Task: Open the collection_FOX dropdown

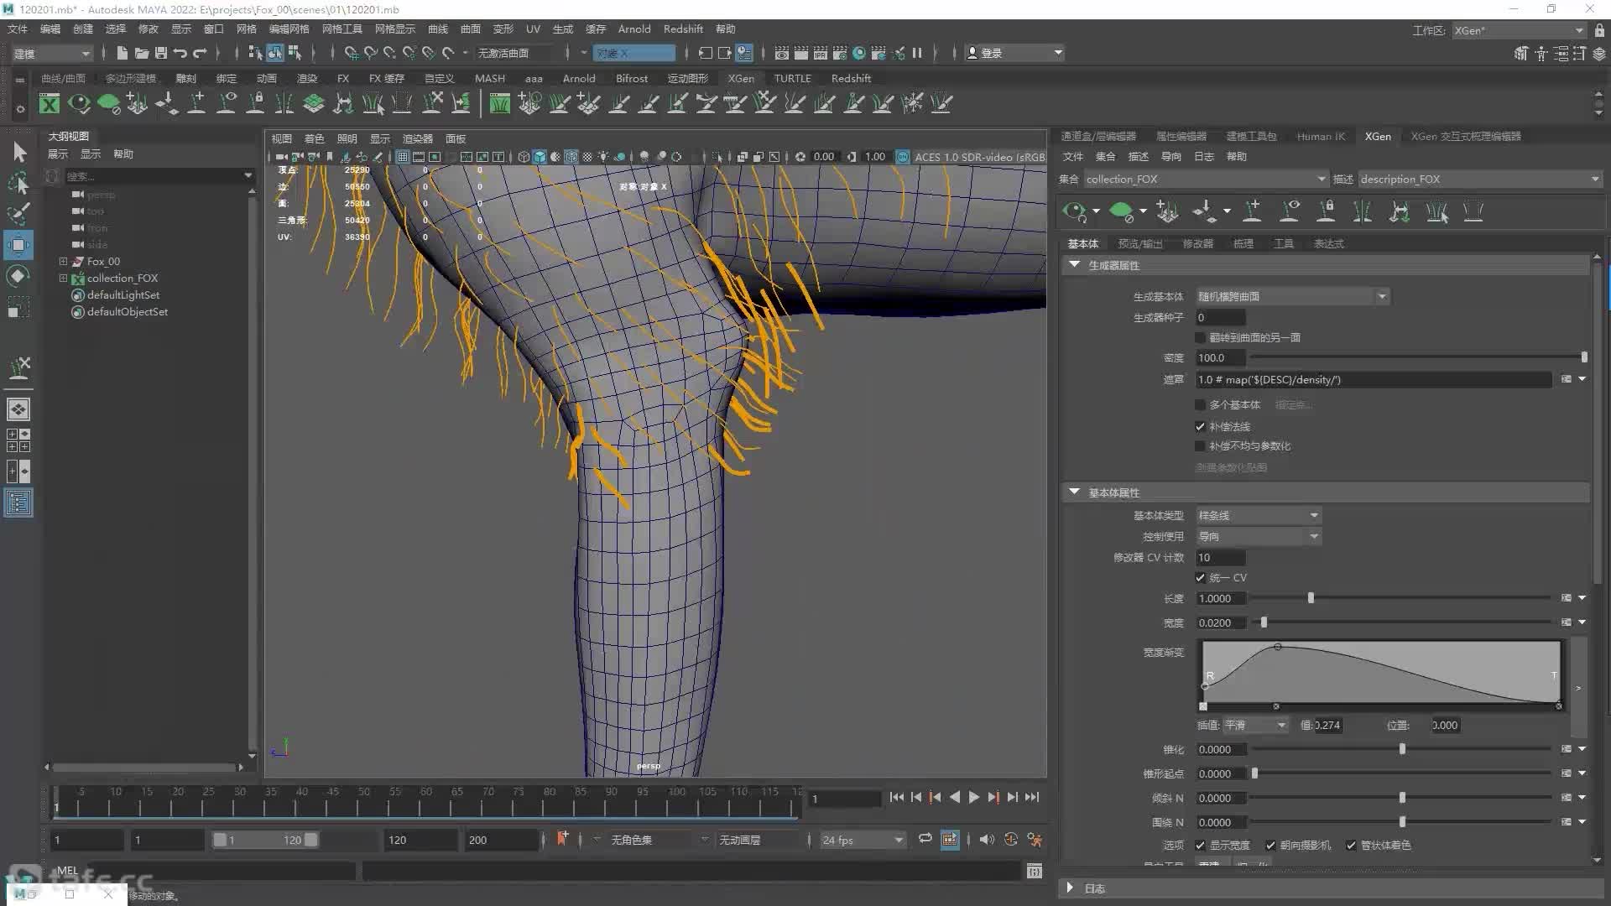Action: (1205, 179)
